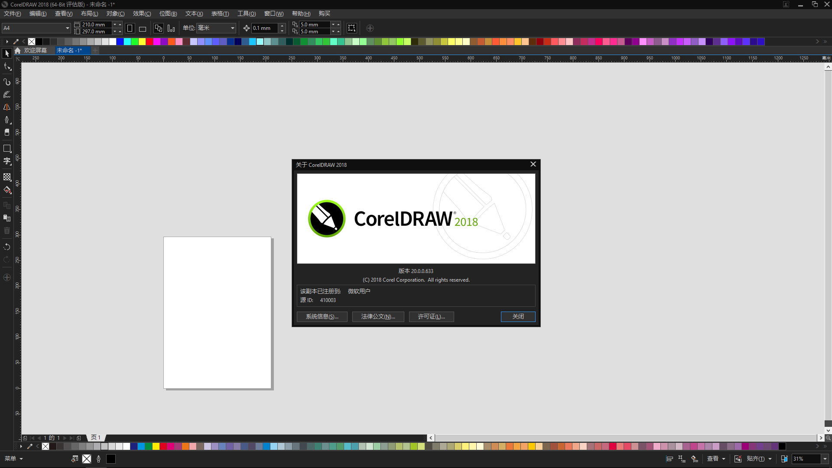Click the Paste icon in toolbox
This screenshot has height=468, width=832.
click(7, 218)
